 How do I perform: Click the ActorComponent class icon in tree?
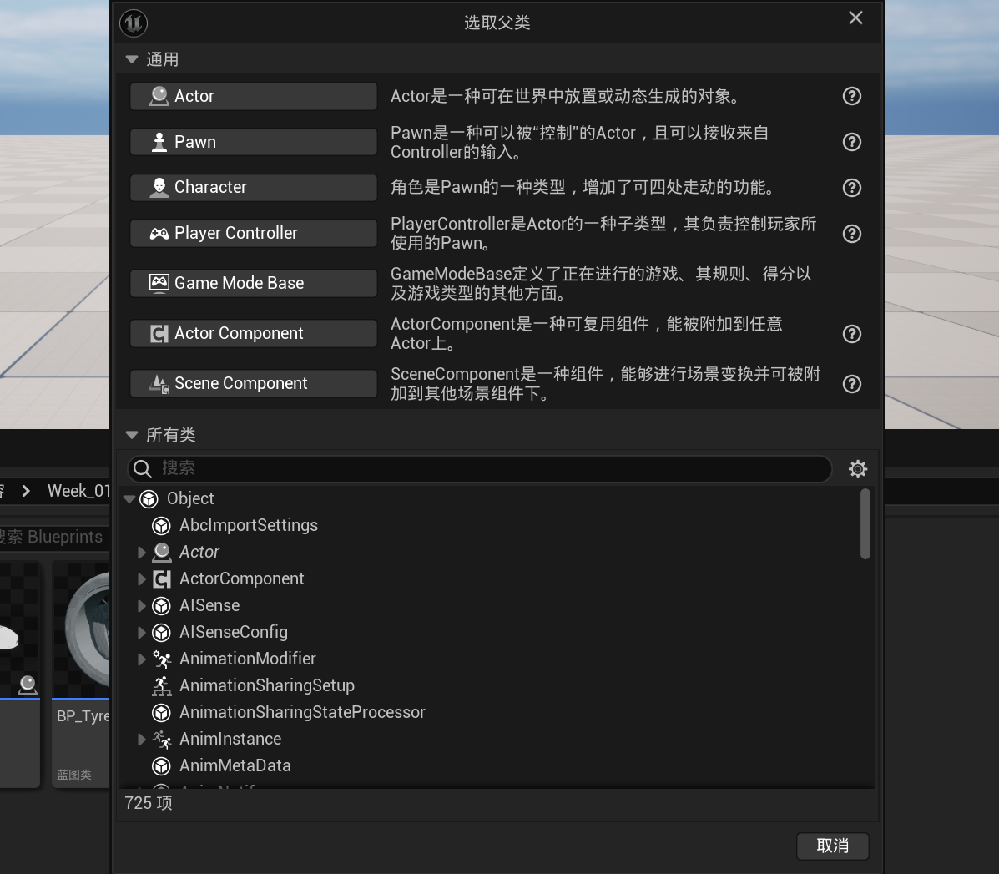point(162,579)
